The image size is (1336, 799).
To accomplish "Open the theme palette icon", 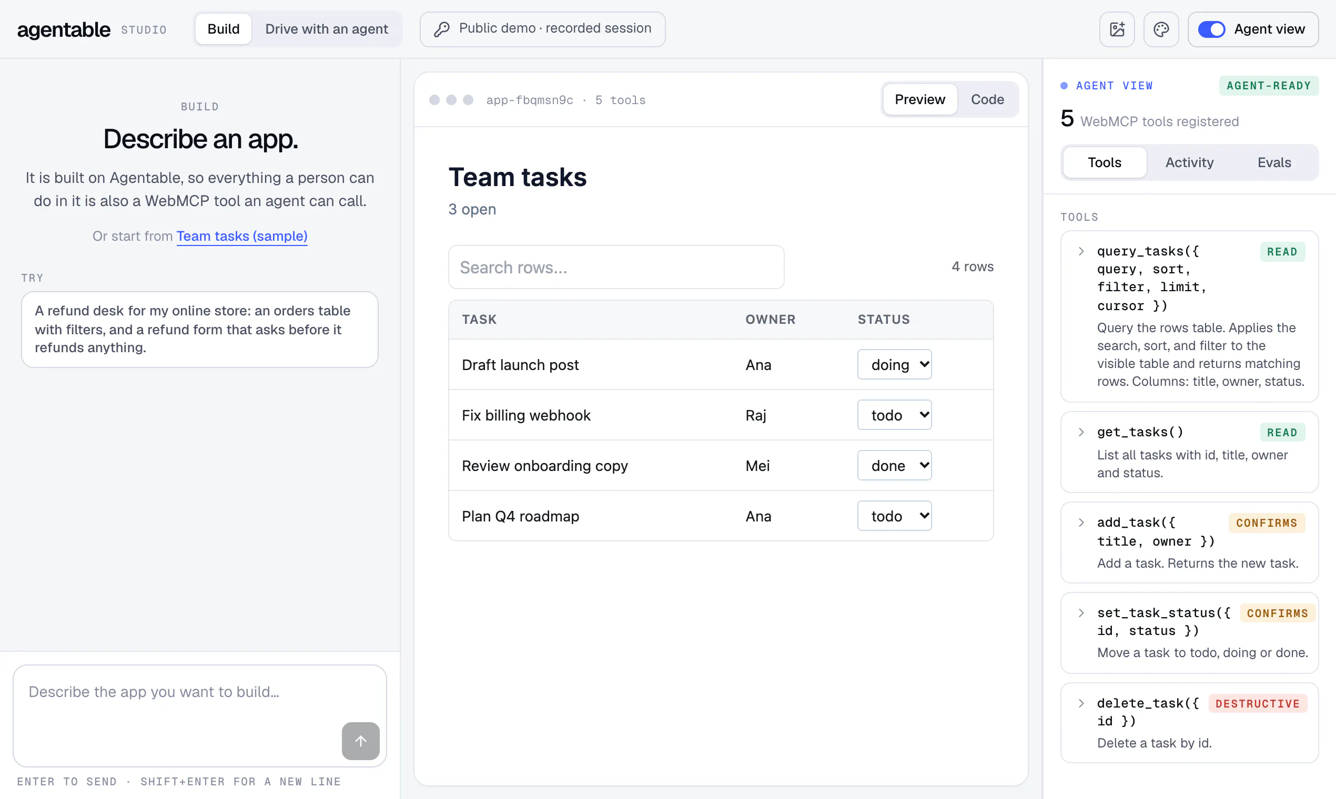I will tap(1161, 29).
